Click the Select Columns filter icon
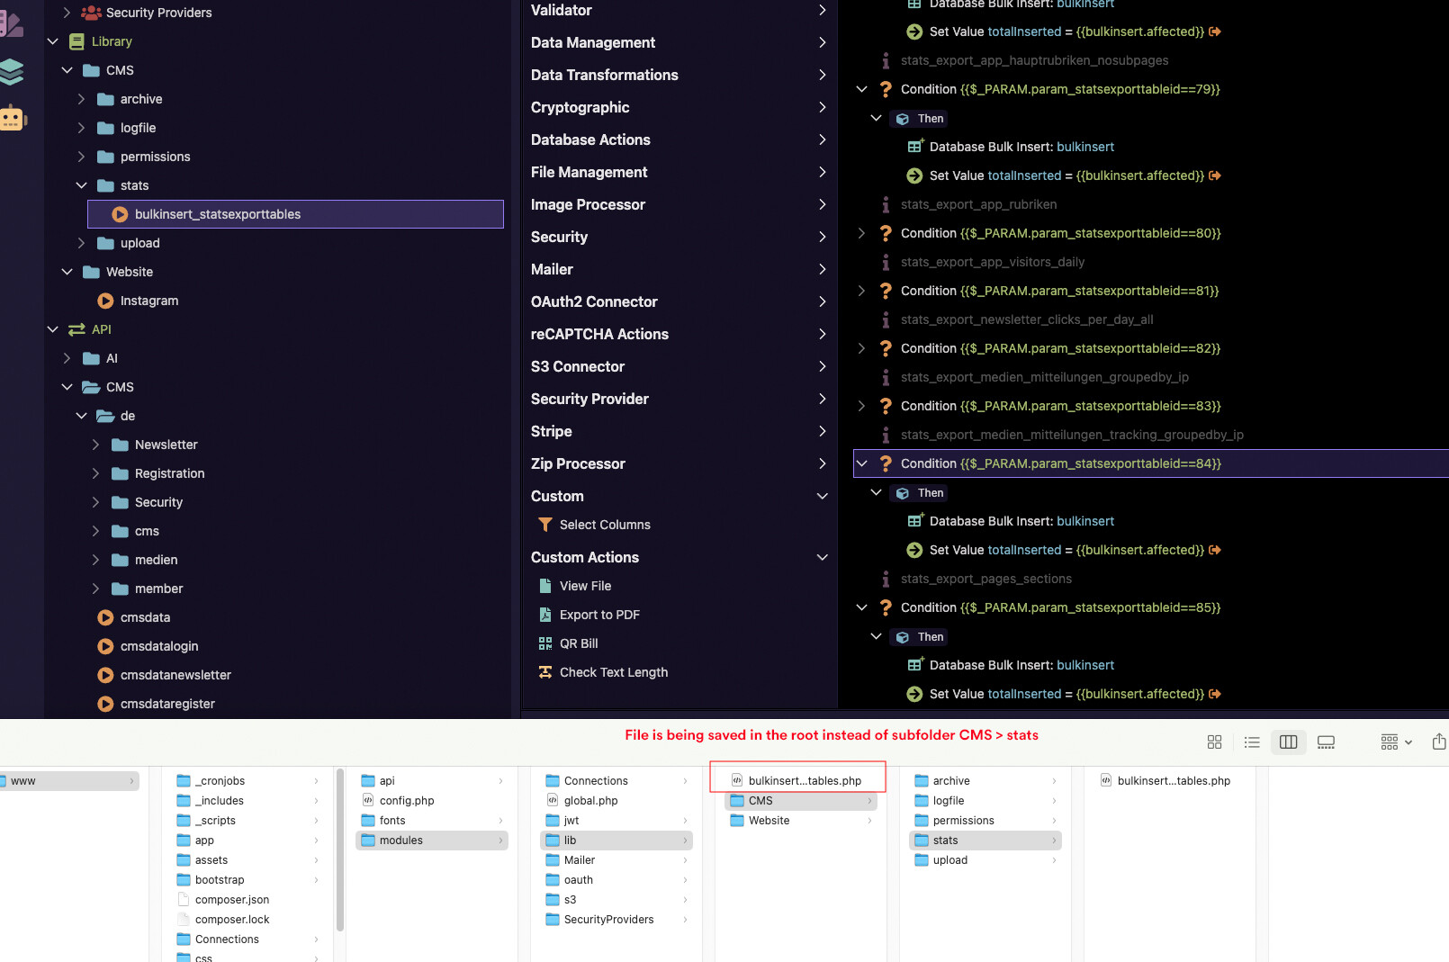 544,525
